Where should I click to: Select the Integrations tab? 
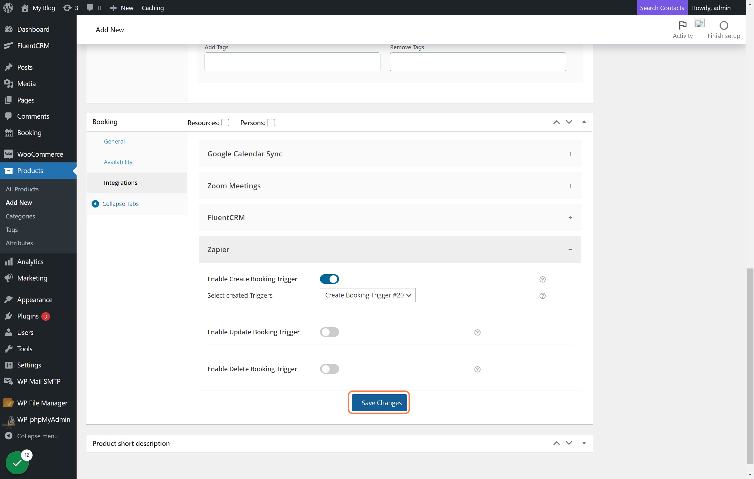point(137,183)
